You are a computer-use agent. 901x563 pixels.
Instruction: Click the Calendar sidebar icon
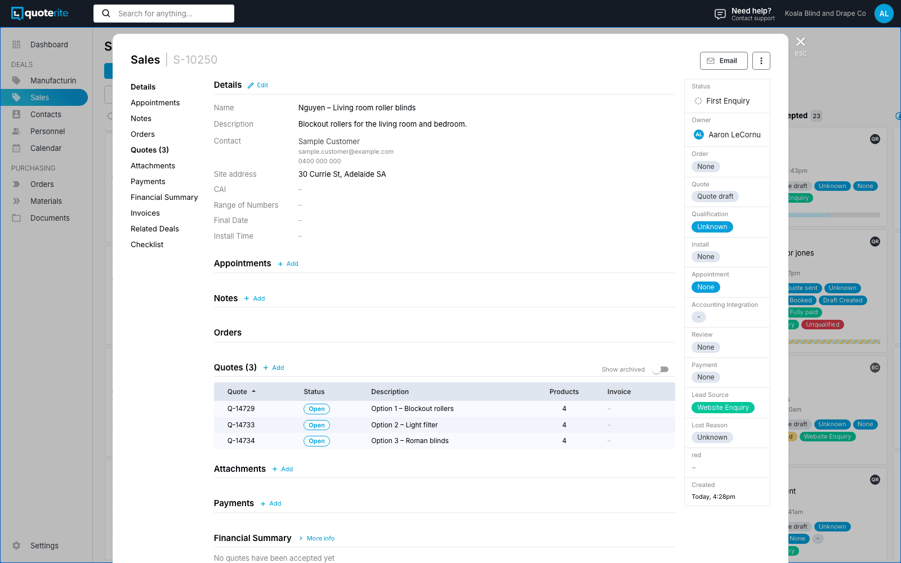coord(16,148)
